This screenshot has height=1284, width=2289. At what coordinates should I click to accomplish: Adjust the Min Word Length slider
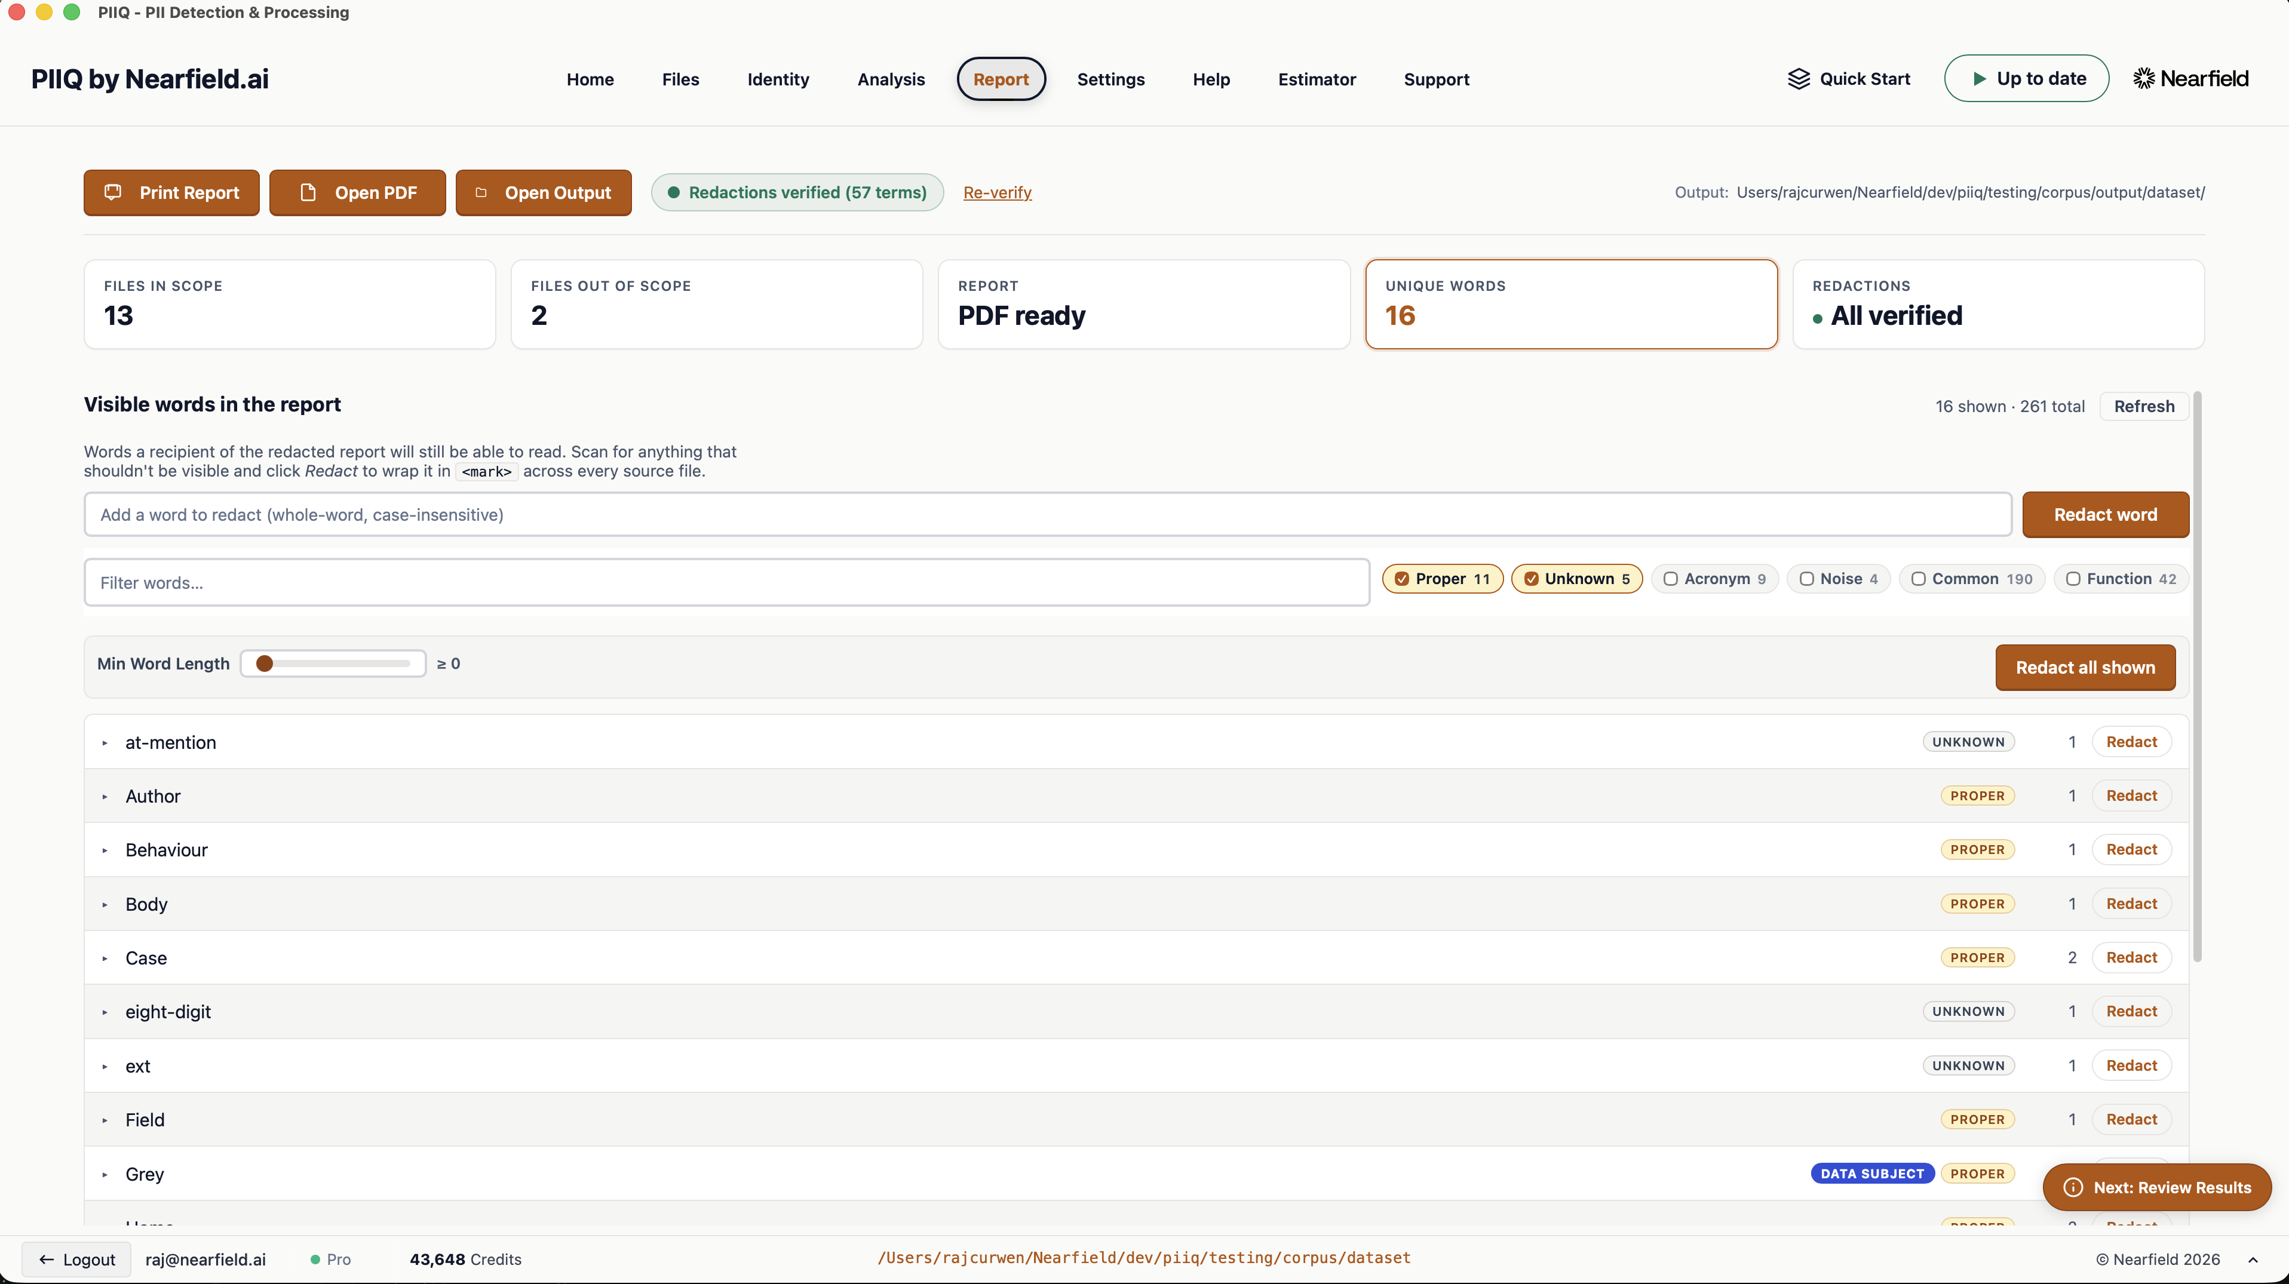click(x=333, y=663)
